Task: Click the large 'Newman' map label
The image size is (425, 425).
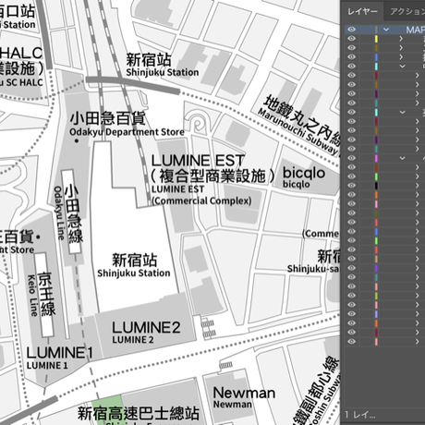Action: coord(244,393)
